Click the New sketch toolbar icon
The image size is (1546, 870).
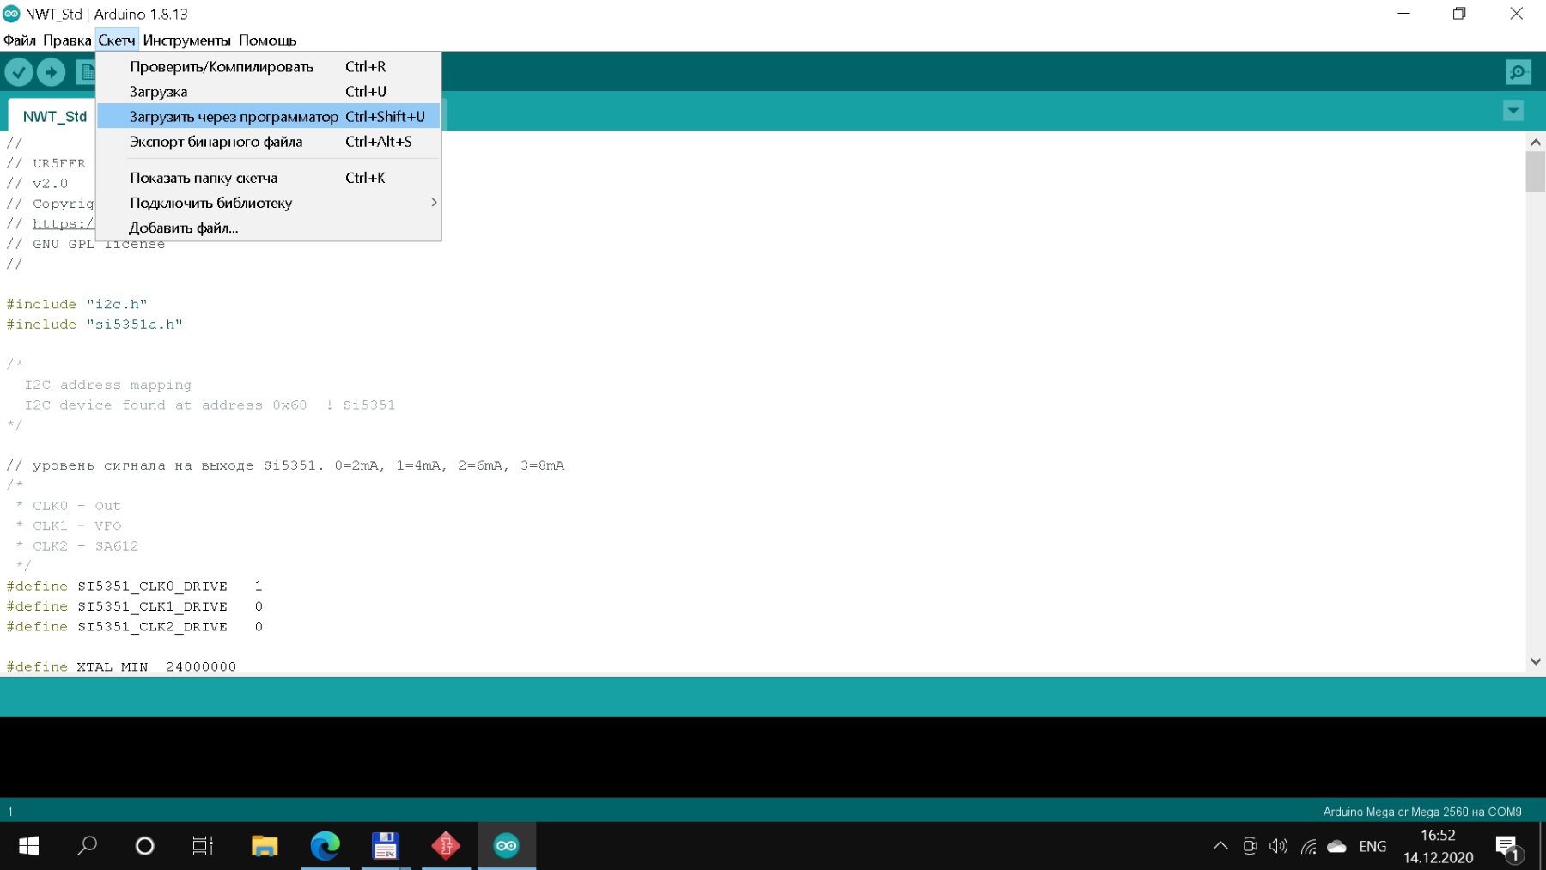tap(86, 72)
